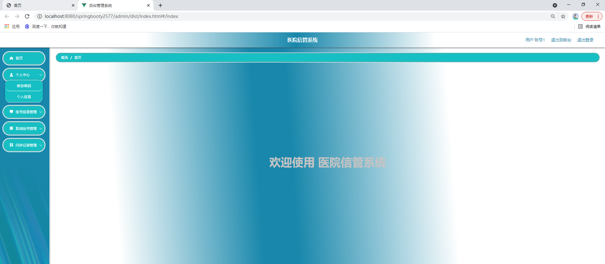
Task: Open the 阅读清单 reading list
Action: (x=590, y=26)
